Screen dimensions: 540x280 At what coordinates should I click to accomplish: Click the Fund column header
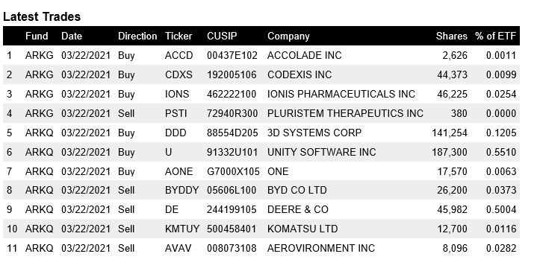37,36
